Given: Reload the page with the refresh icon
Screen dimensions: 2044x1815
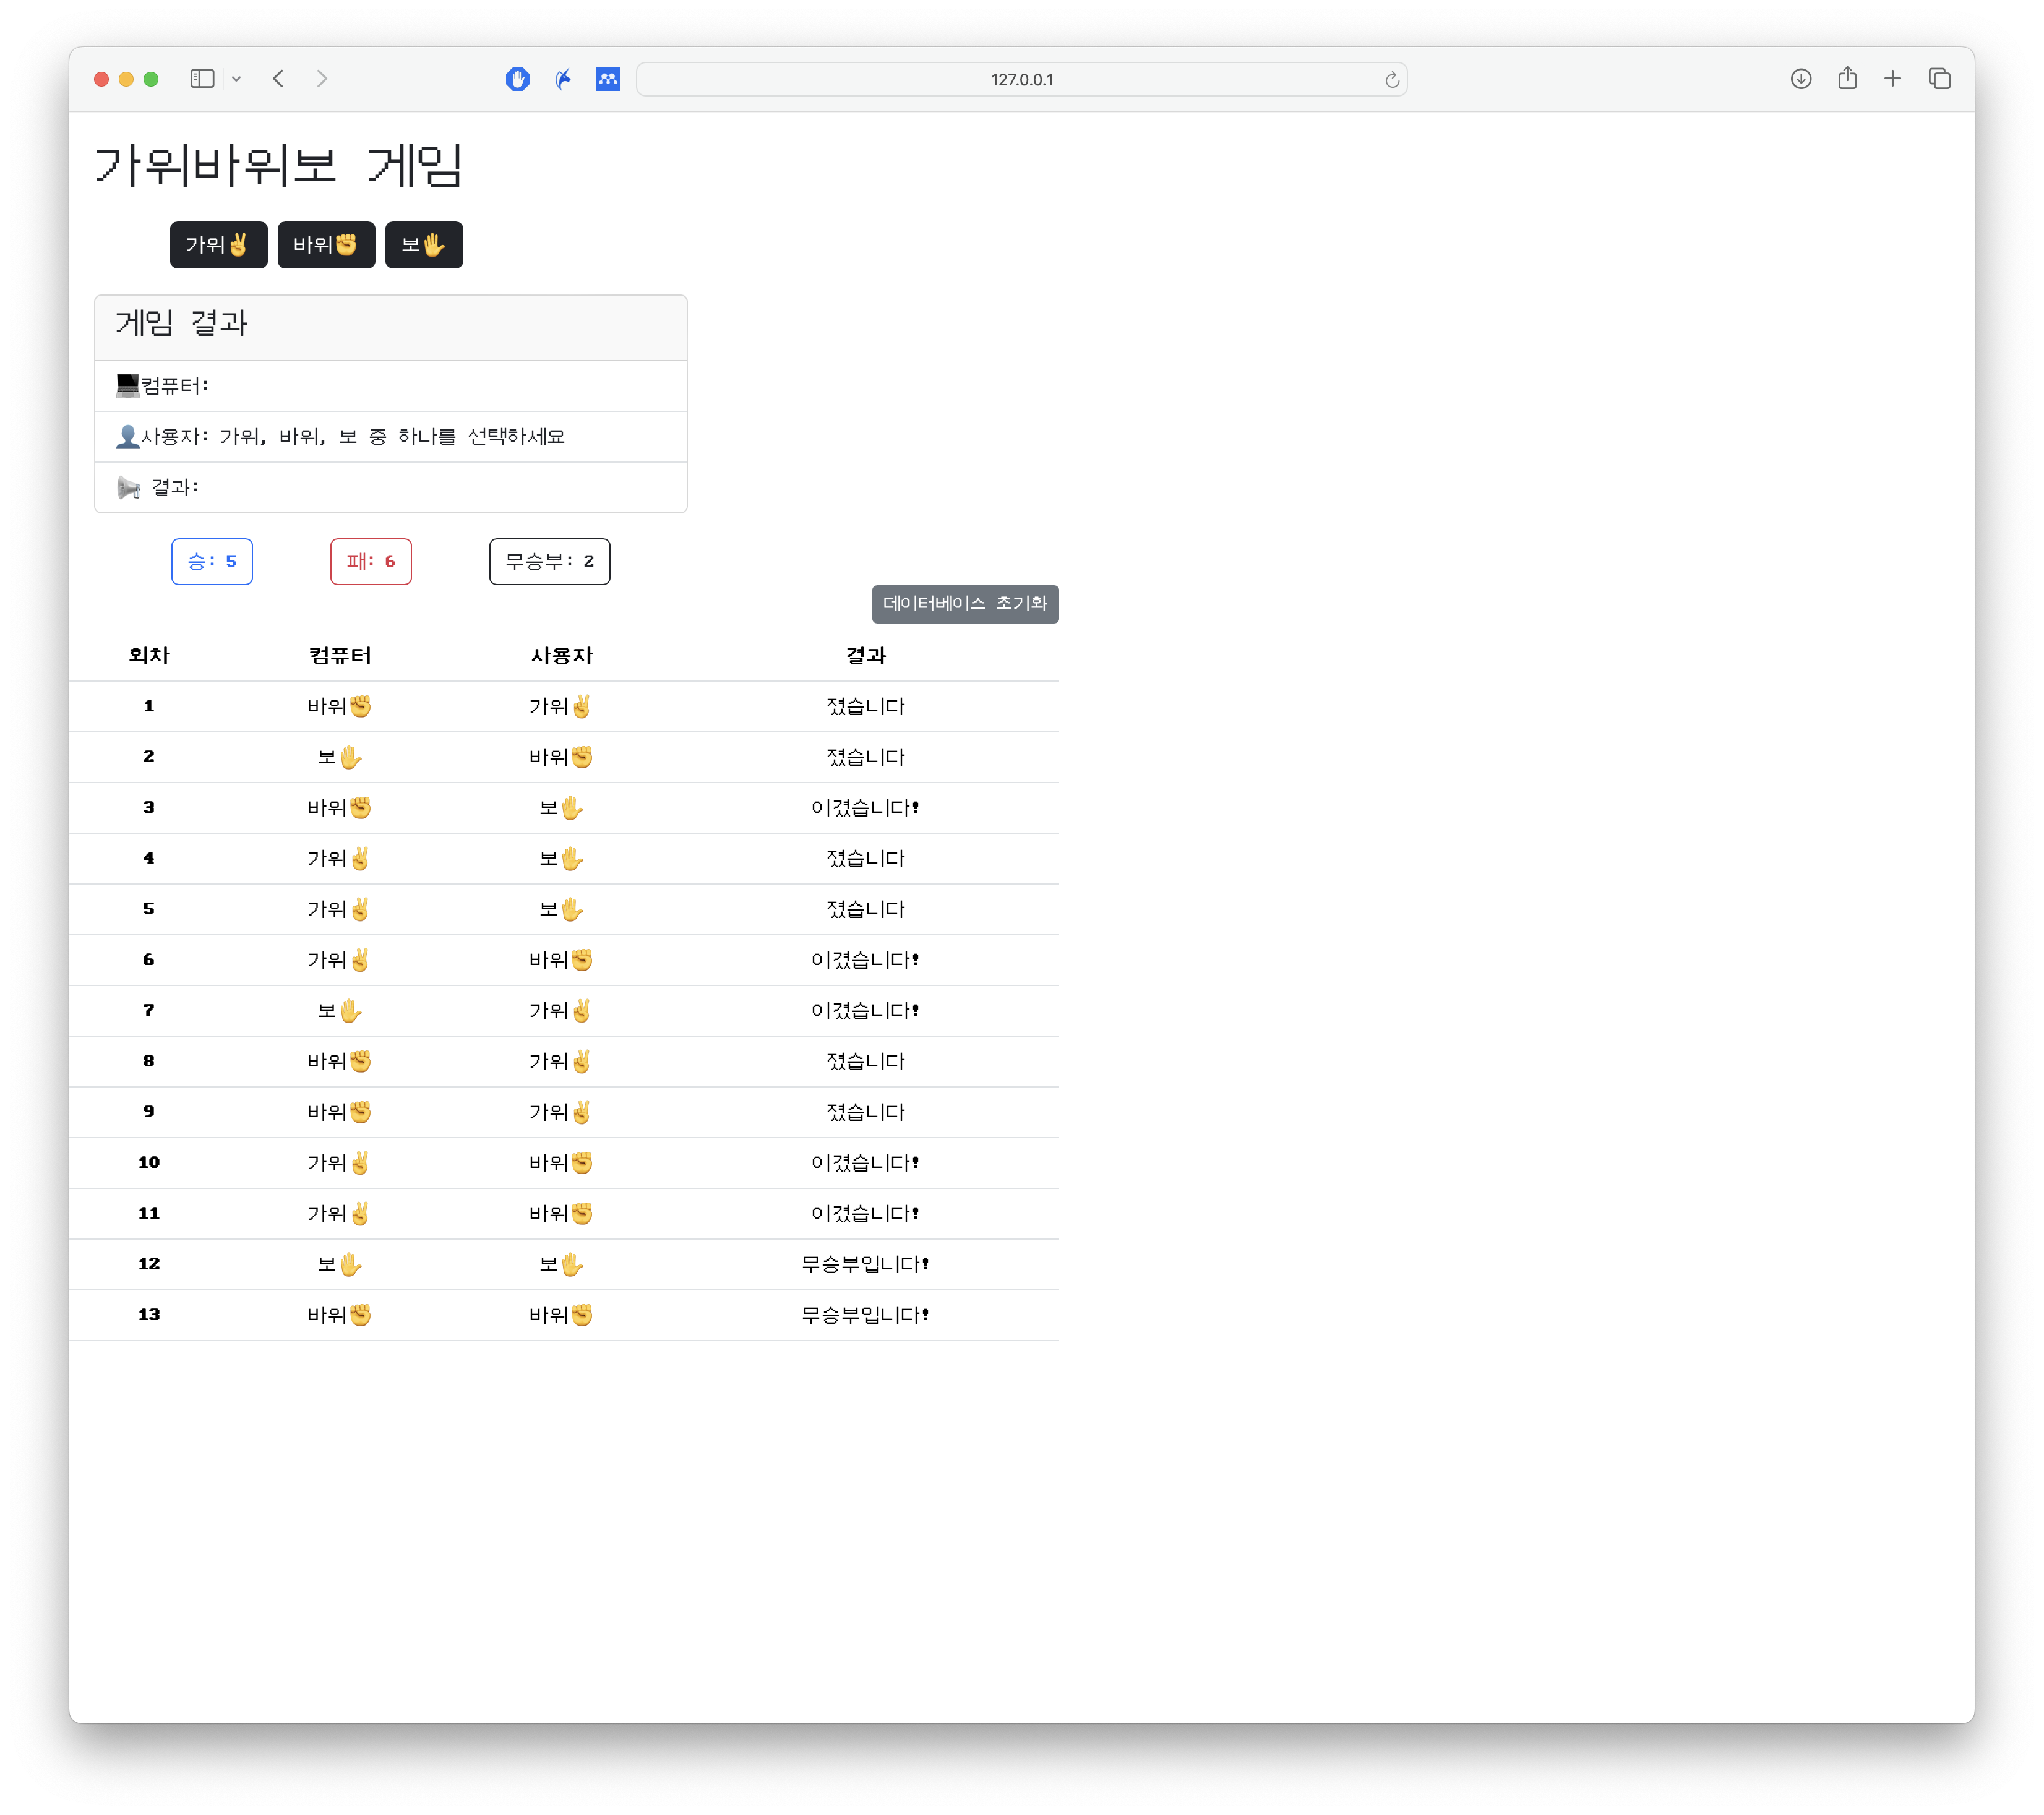Looking at the screenshot, I should 1391,80.
